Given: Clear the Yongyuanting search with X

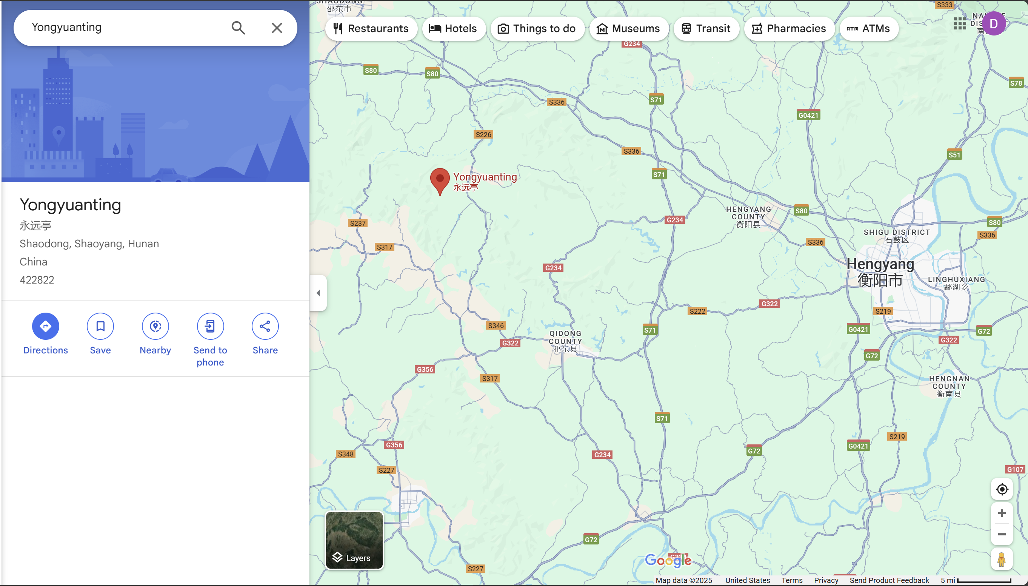Looking at the screenshot, I should [277, 28].
